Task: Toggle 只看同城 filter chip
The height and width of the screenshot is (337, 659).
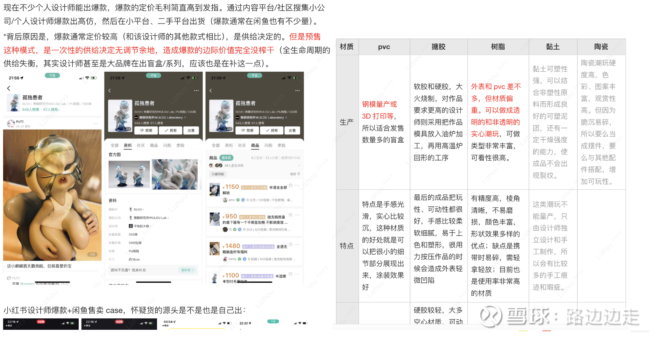Action: (218, 174)
